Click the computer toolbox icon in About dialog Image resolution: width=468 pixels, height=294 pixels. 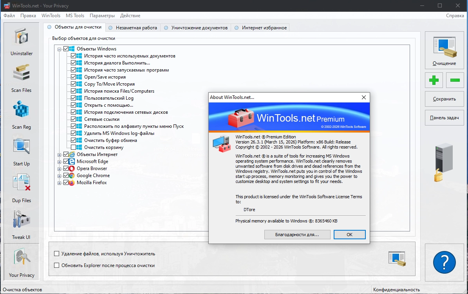click(222, 144)
